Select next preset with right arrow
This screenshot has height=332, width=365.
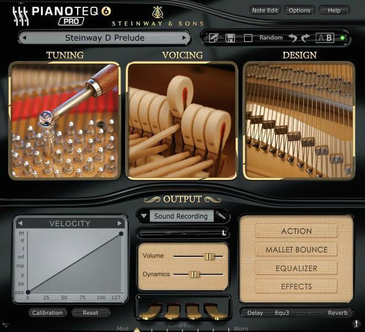tap(184, 38)
